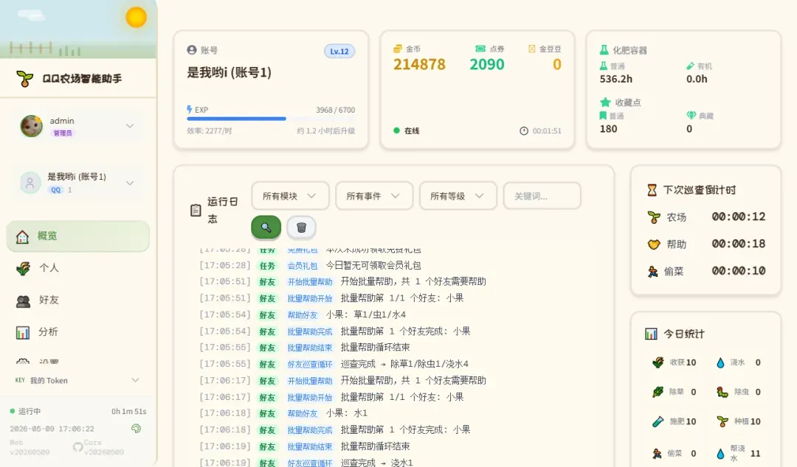Expand the 是我哟i (账号1) account selector
This screenshot has width=797, height=467.
click(130, 183)
